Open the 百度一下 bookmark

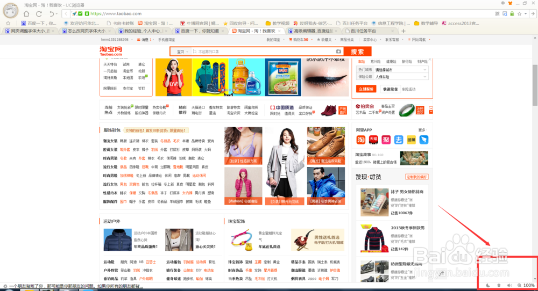click(38, 23)
